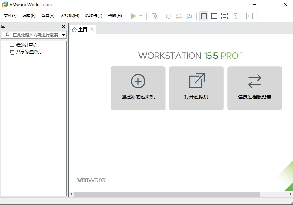
Task: Open the 文件(F) menu
Action: coord(10,16)
